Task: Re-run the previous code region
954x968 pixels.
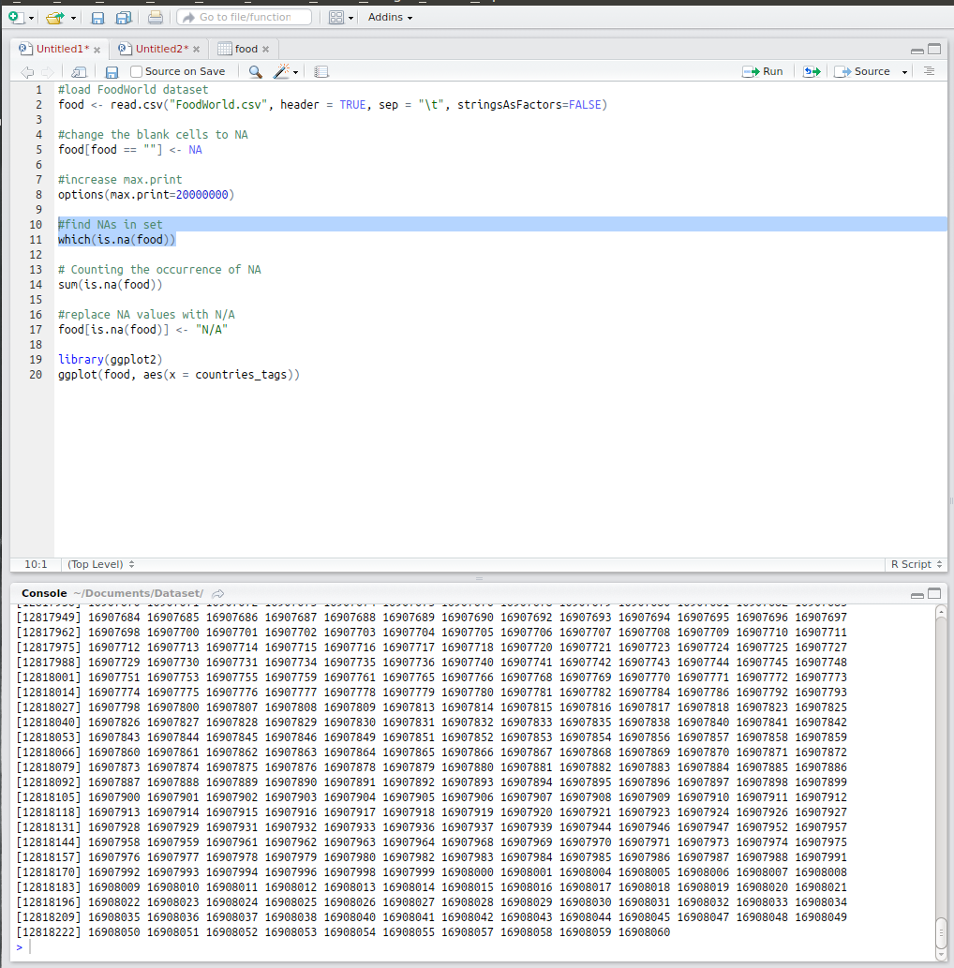Action: [812, 71]
